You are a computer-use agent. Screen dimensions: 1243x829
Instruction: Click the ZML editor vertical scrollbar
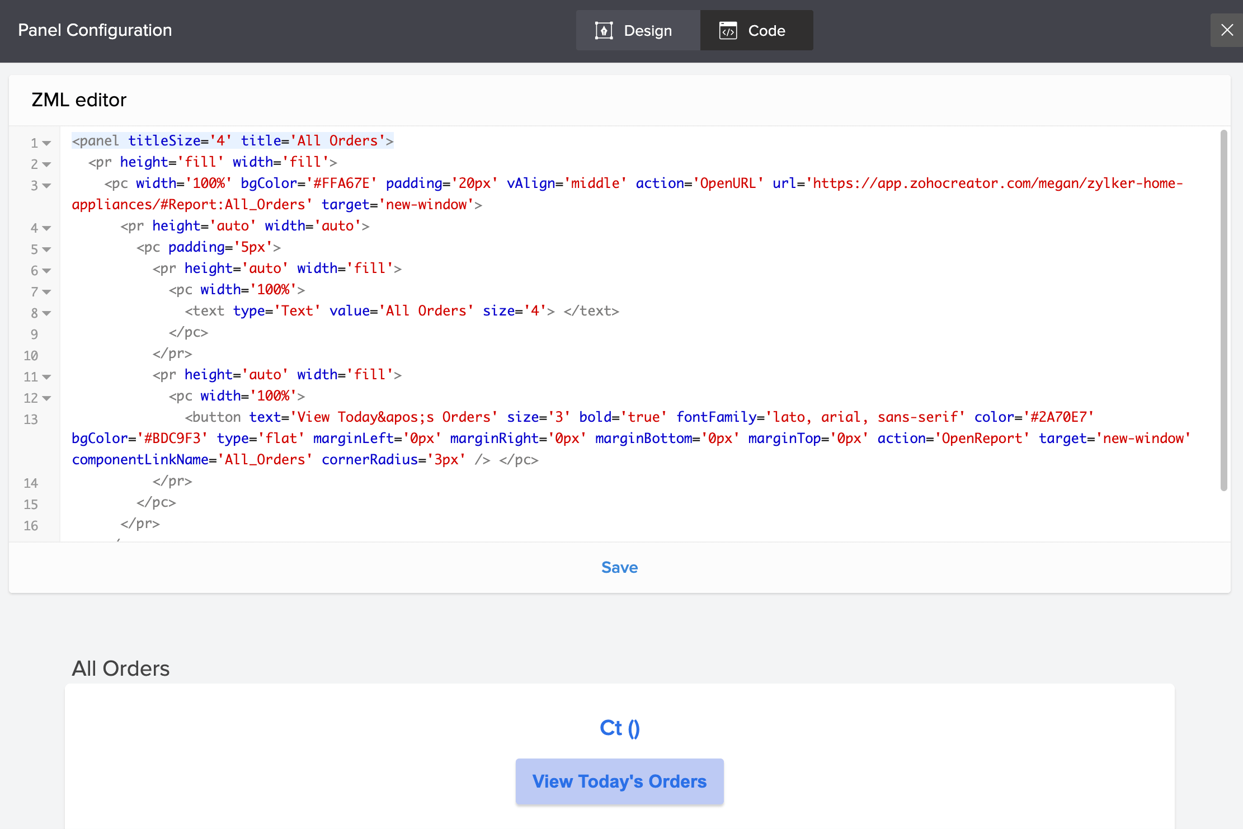click(x=1223, y=310)
